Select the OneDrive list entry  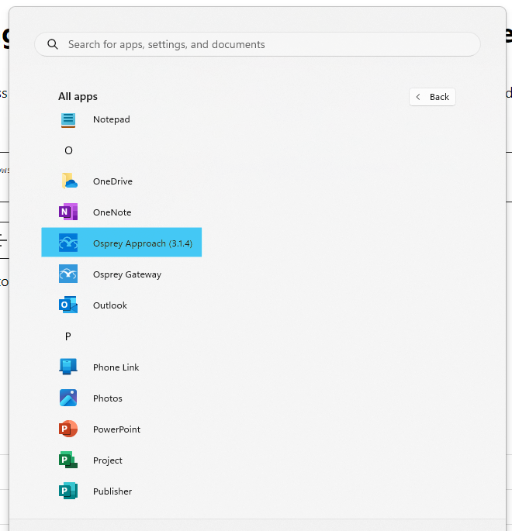(x=121, y=181)
